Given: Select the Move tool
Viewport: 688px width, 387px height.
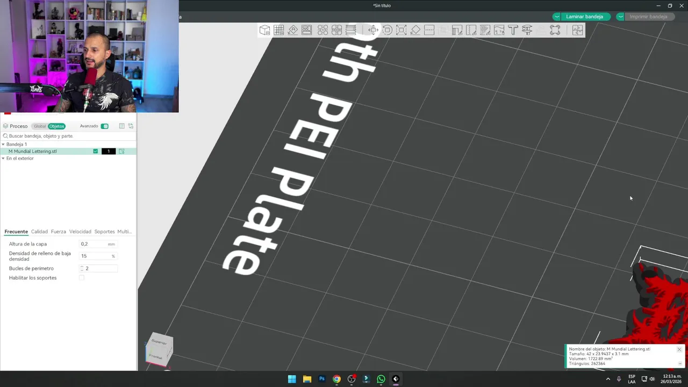Looking at the screenshot, I should (373, 31).
